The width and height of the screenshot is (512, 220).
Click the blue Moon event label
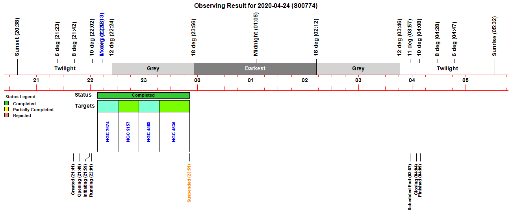click(102, 35)
